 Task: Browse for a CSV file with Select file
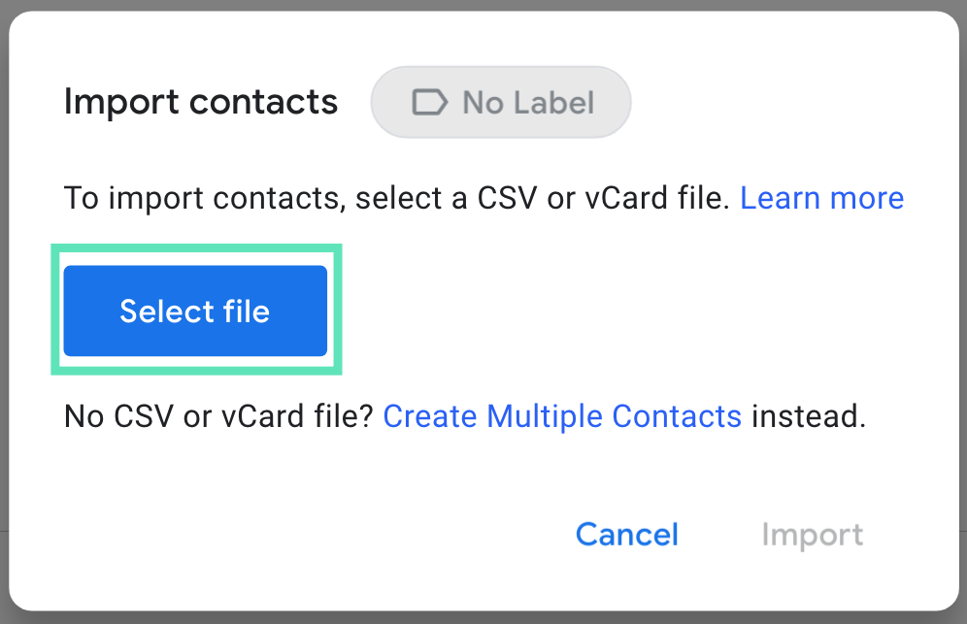point(195,311)
